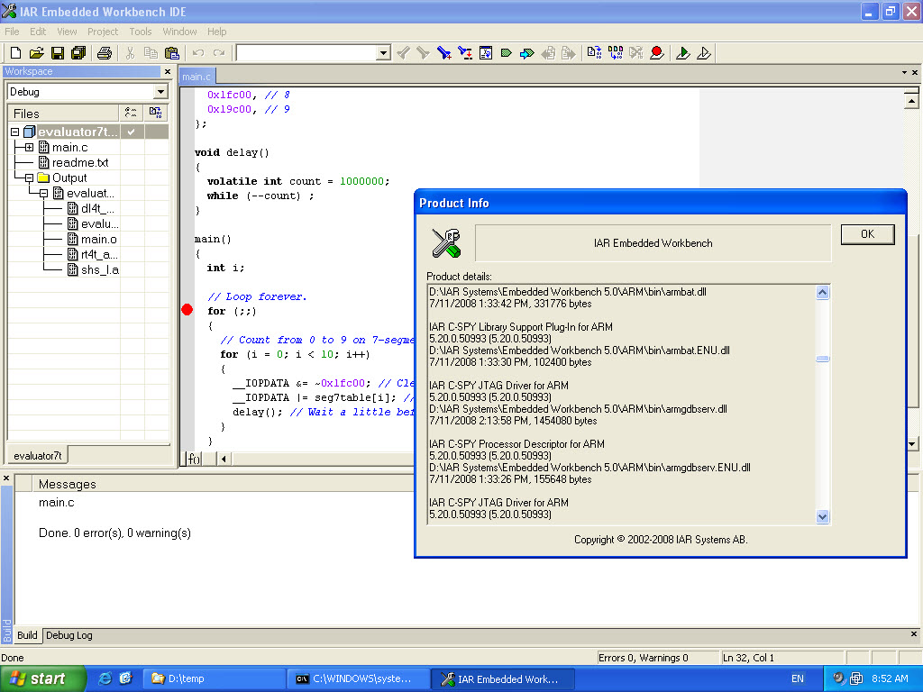Image resolution: width=923 pixels, height=692 pixels.
Task: Open the Find tool from toolbar
Action: pyautogui.click(x=443, y=53)
